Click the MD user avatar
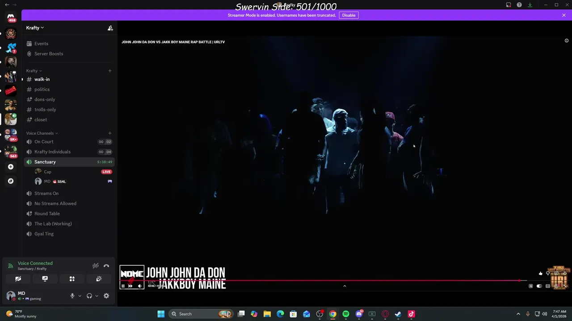Screen dimensions: 572x321 [11, 296]
